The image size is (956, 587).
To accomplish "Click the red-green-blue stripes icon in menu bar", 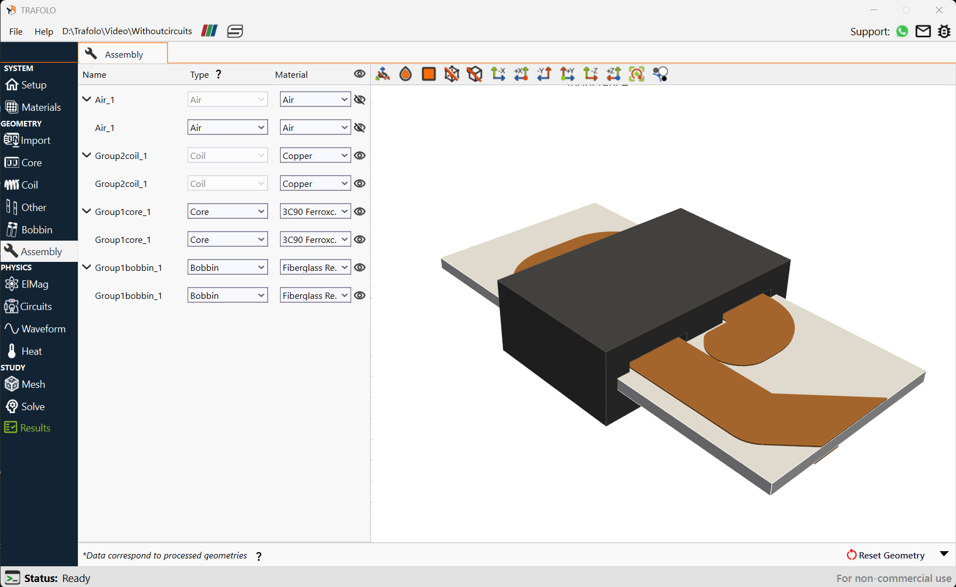I will click(x=209, y=31).
